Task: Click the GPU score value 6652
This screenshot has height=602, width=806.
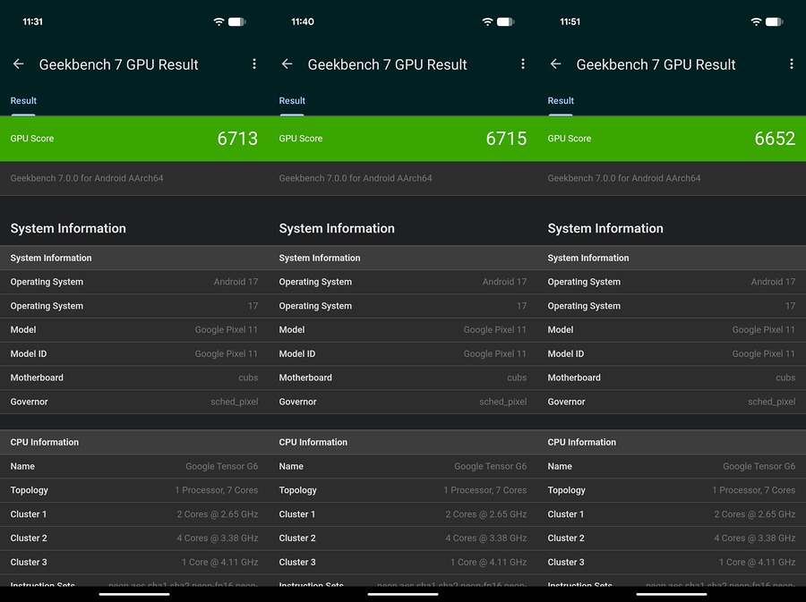Action: (775, 139)
